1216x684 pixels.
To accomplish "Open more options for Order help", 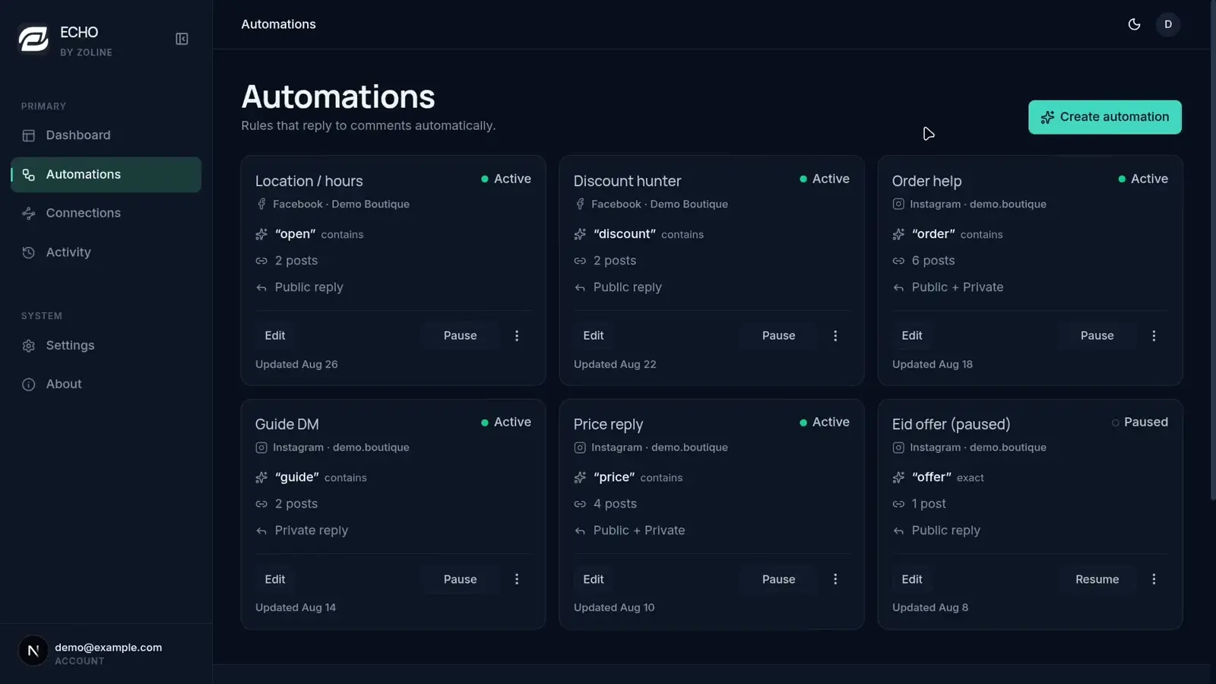I will click(x=1154, y=336).
